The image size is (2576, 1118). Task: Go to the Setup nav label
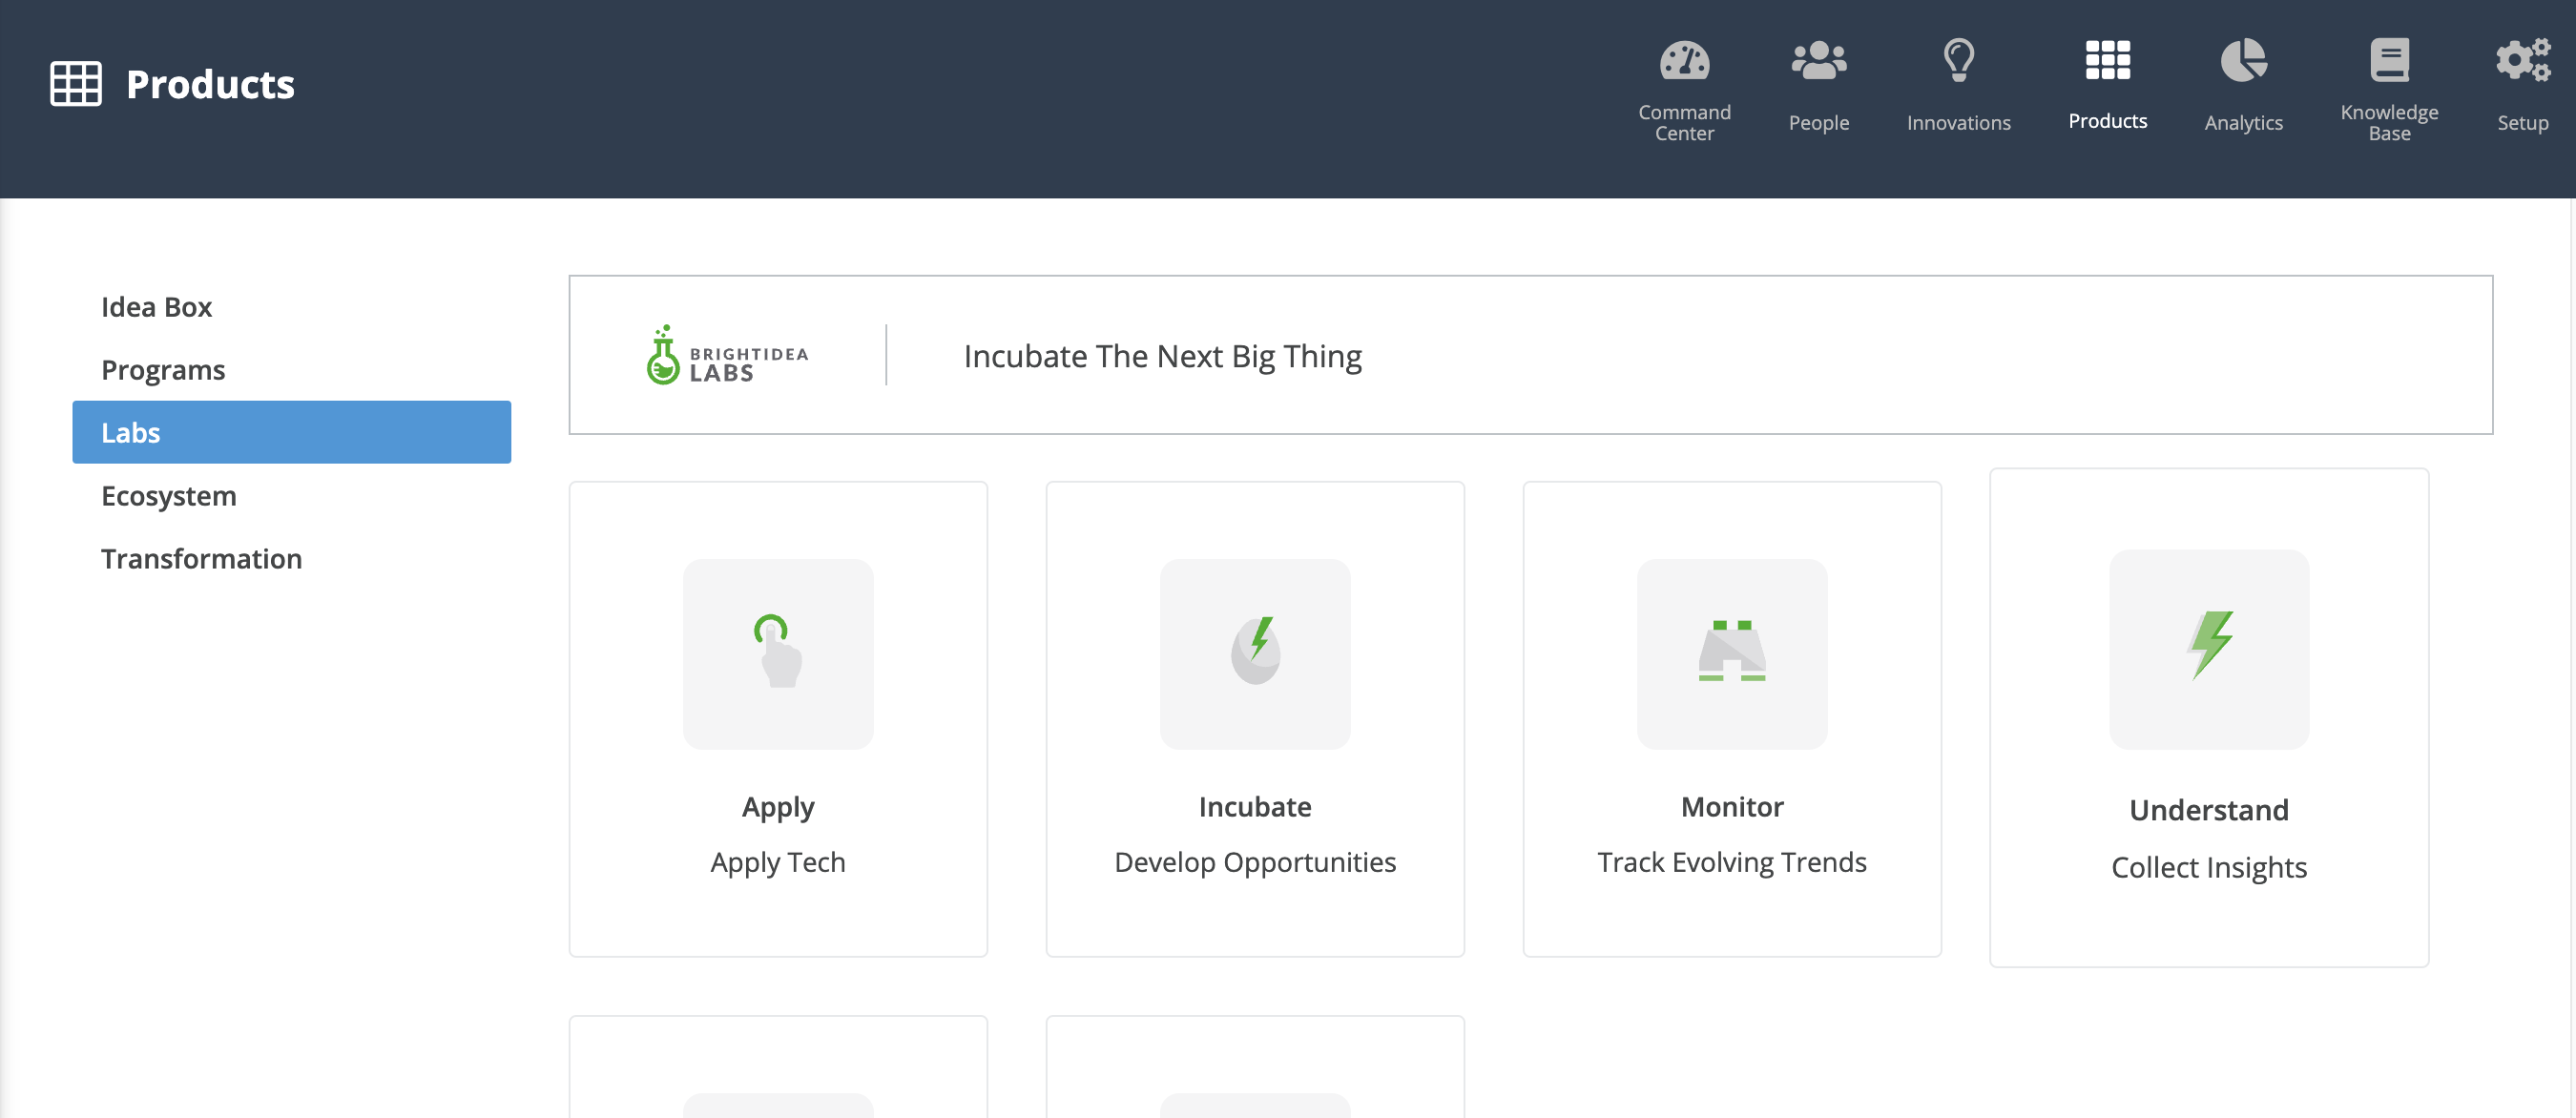pos(2522,122)
